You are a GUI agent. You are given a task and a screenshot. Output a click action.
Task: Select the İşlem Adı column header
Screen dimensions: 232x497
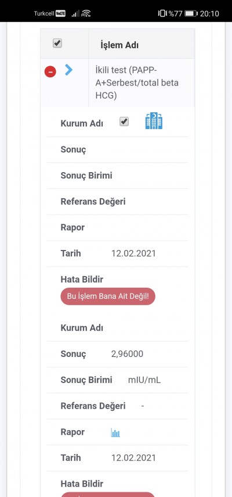119,45
